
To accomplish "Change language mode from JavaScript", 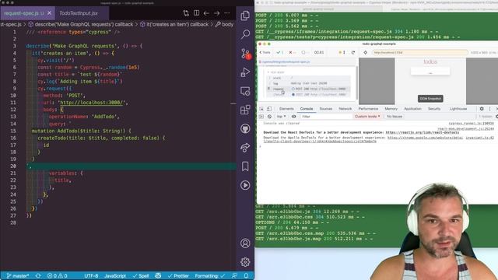I will (115, 276).
